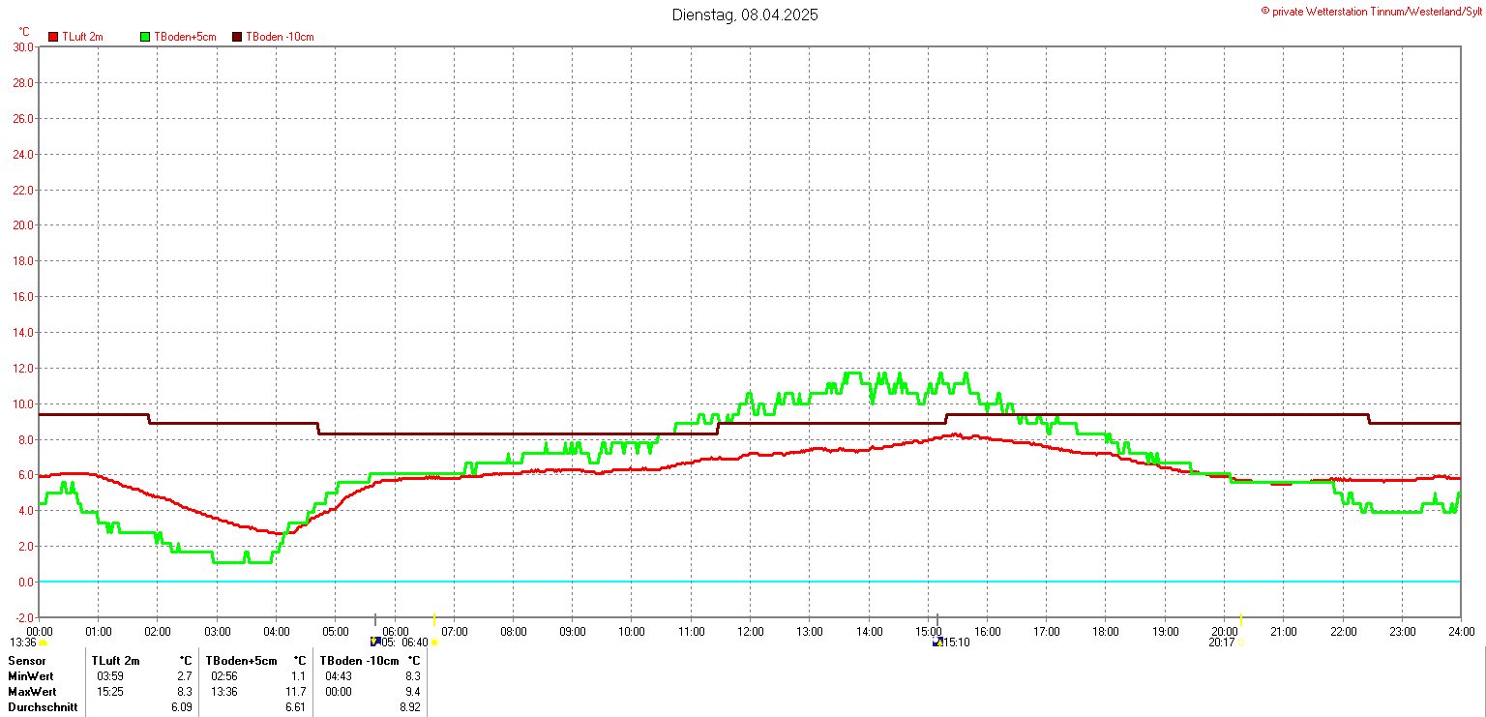This screenshot has width=1486, height=717.
Task: Select the MaxWert row label in table
Action: click(32, 692)
